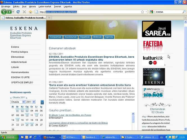
Task: Click the Jauzi SAREAra banner
Action: click(x=156, y=29)
